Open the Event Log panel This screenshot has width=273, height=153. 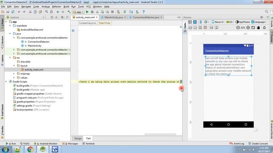[x=237, y=144]
